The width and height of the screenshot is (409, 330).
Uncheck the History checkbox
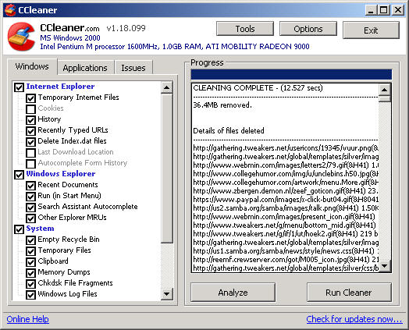pos(30,120)
